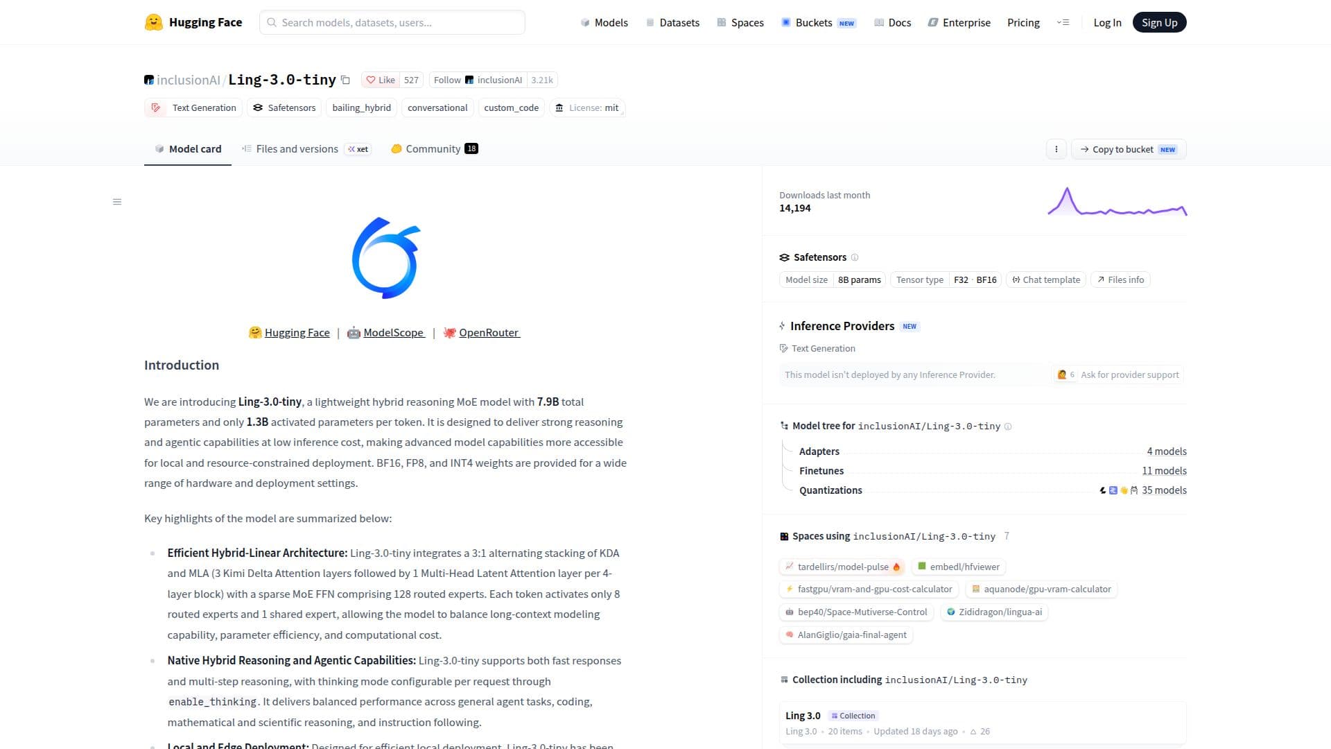Open the Tensor type F32 BF16 badge
The image size is (1331, 749).
pos(946,279)
